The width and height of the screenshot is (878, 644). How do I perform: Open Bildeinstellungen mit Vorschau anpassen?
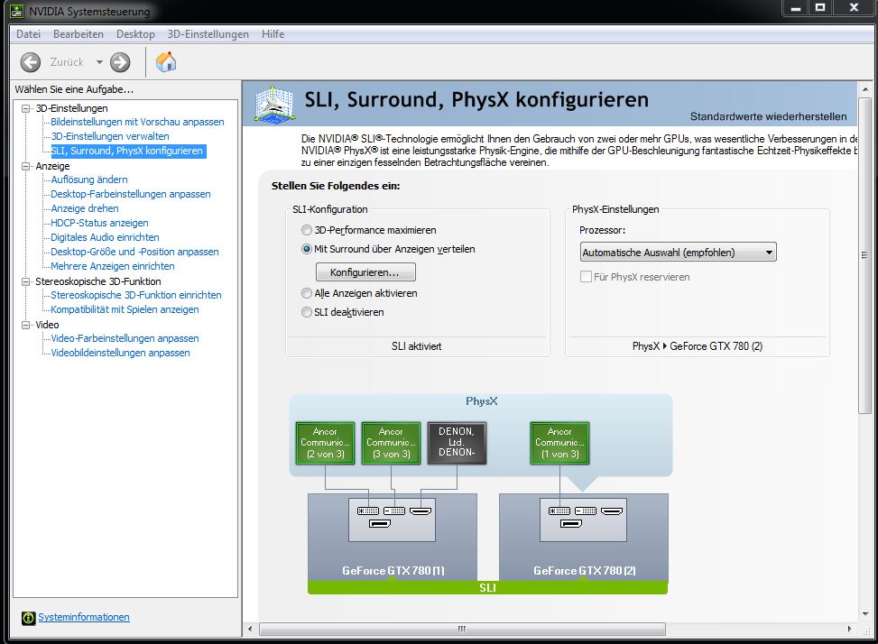(x=137, y=122)
